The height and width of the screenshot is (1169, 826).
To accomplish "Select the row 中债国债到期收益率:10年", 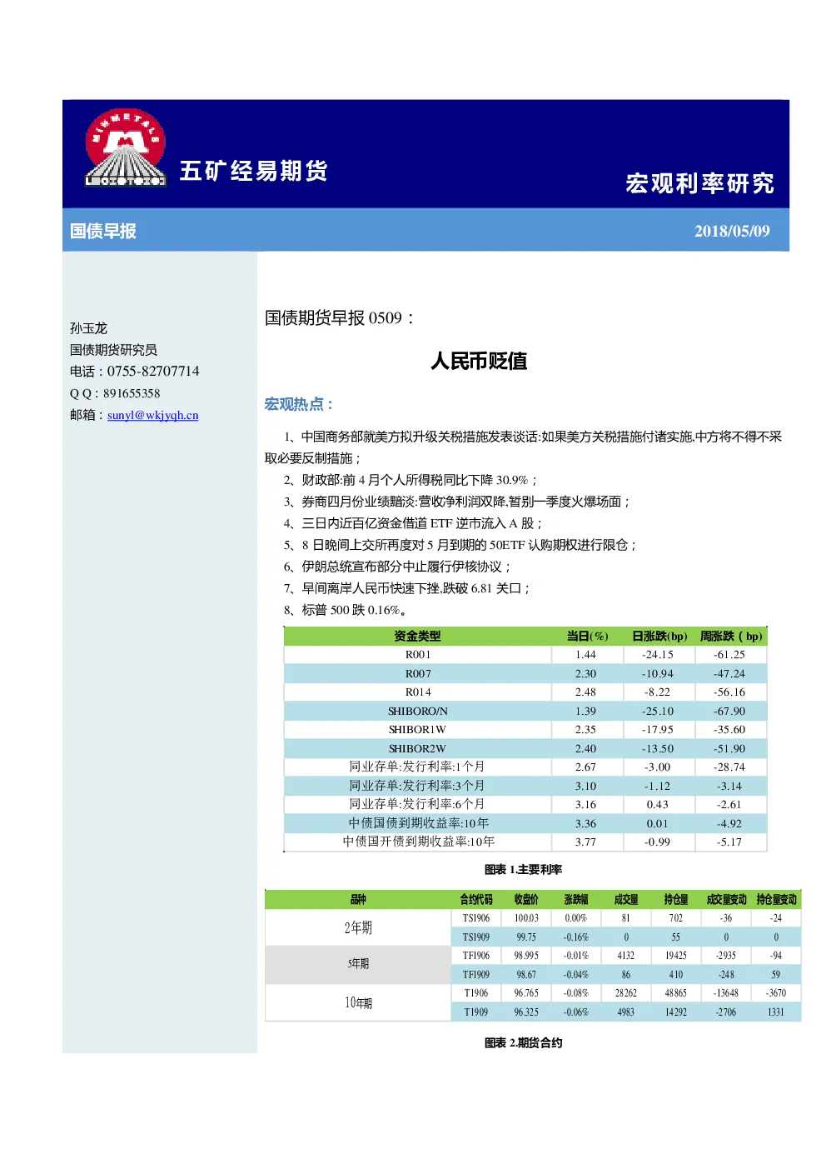I will pos(525,823).
